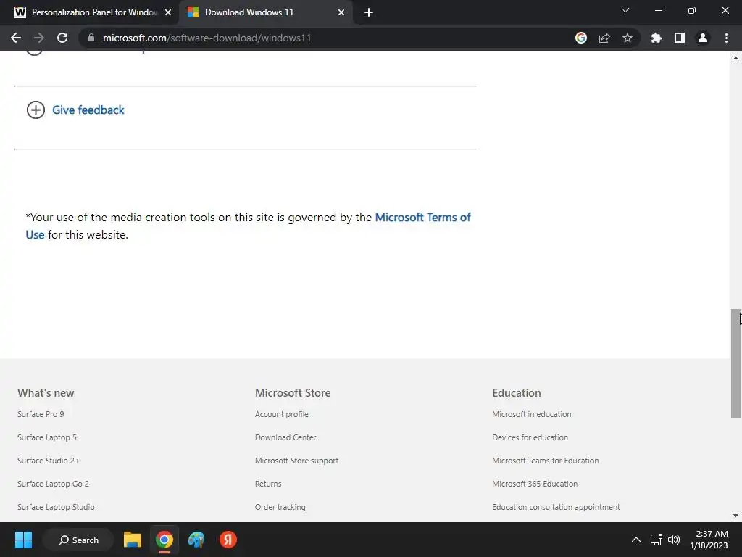Open Microsoft Terms of Use link
This screenshot has width=742, height=557.
click(x=422, y=218)
